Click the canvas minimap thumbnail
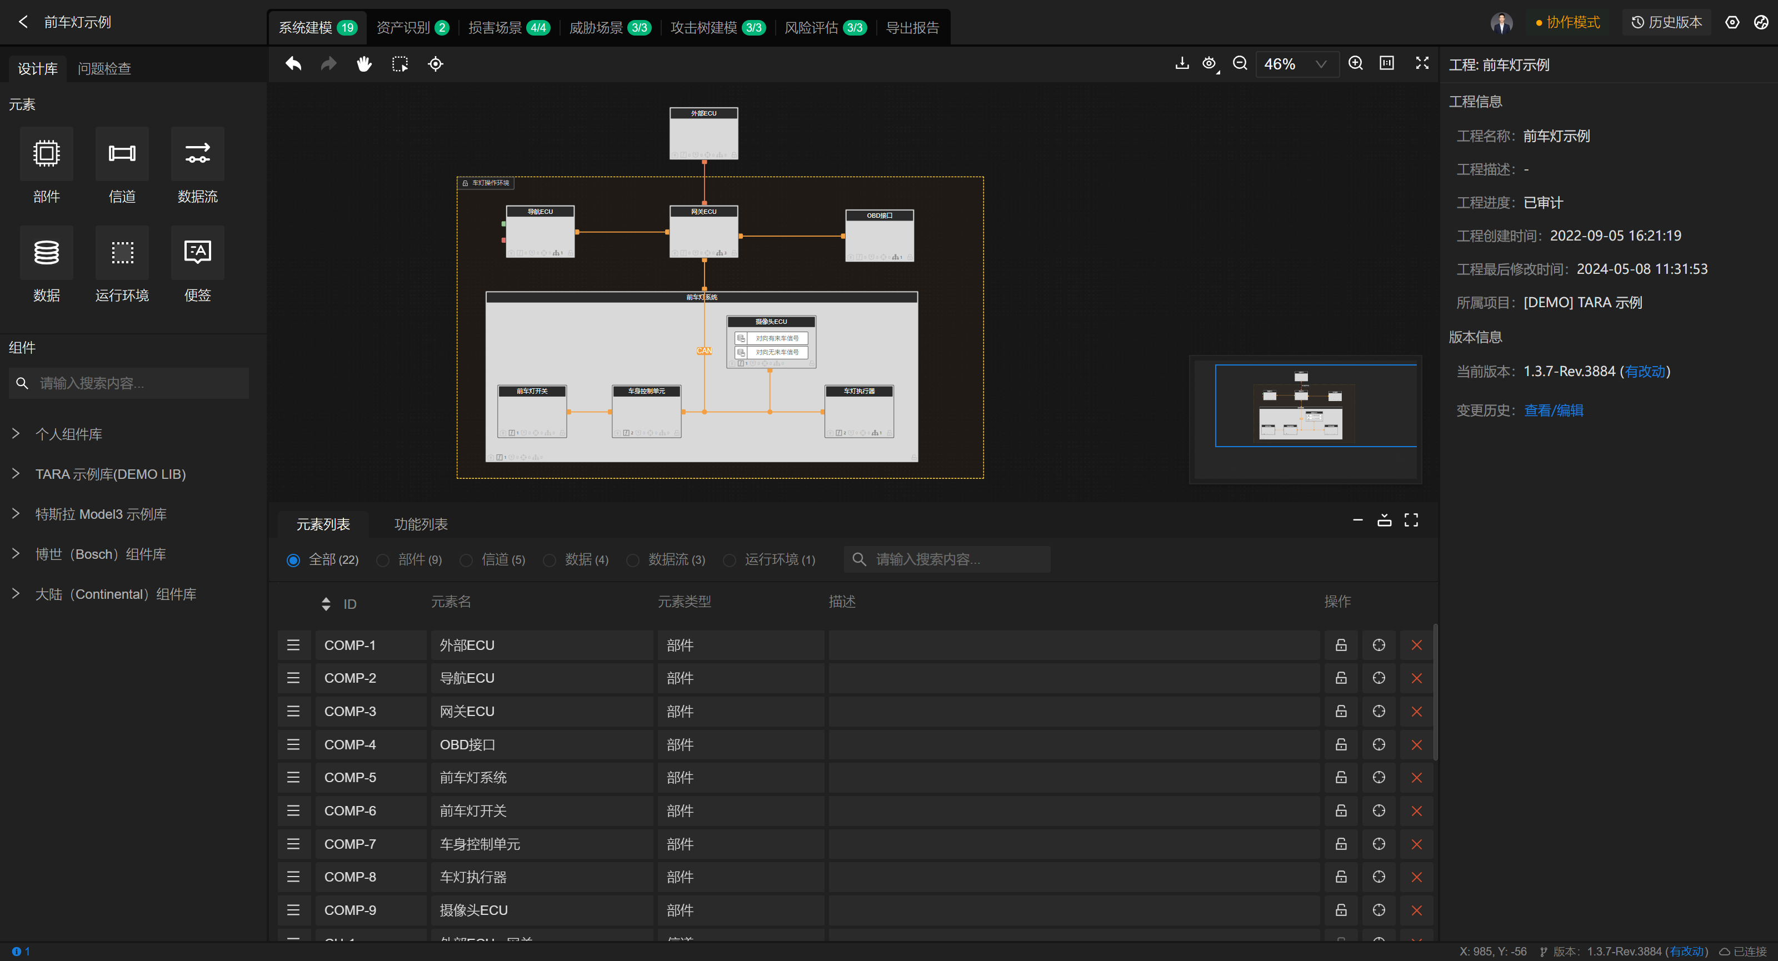This screenshot has width=1778, height=961. (x=1305, y=419)
